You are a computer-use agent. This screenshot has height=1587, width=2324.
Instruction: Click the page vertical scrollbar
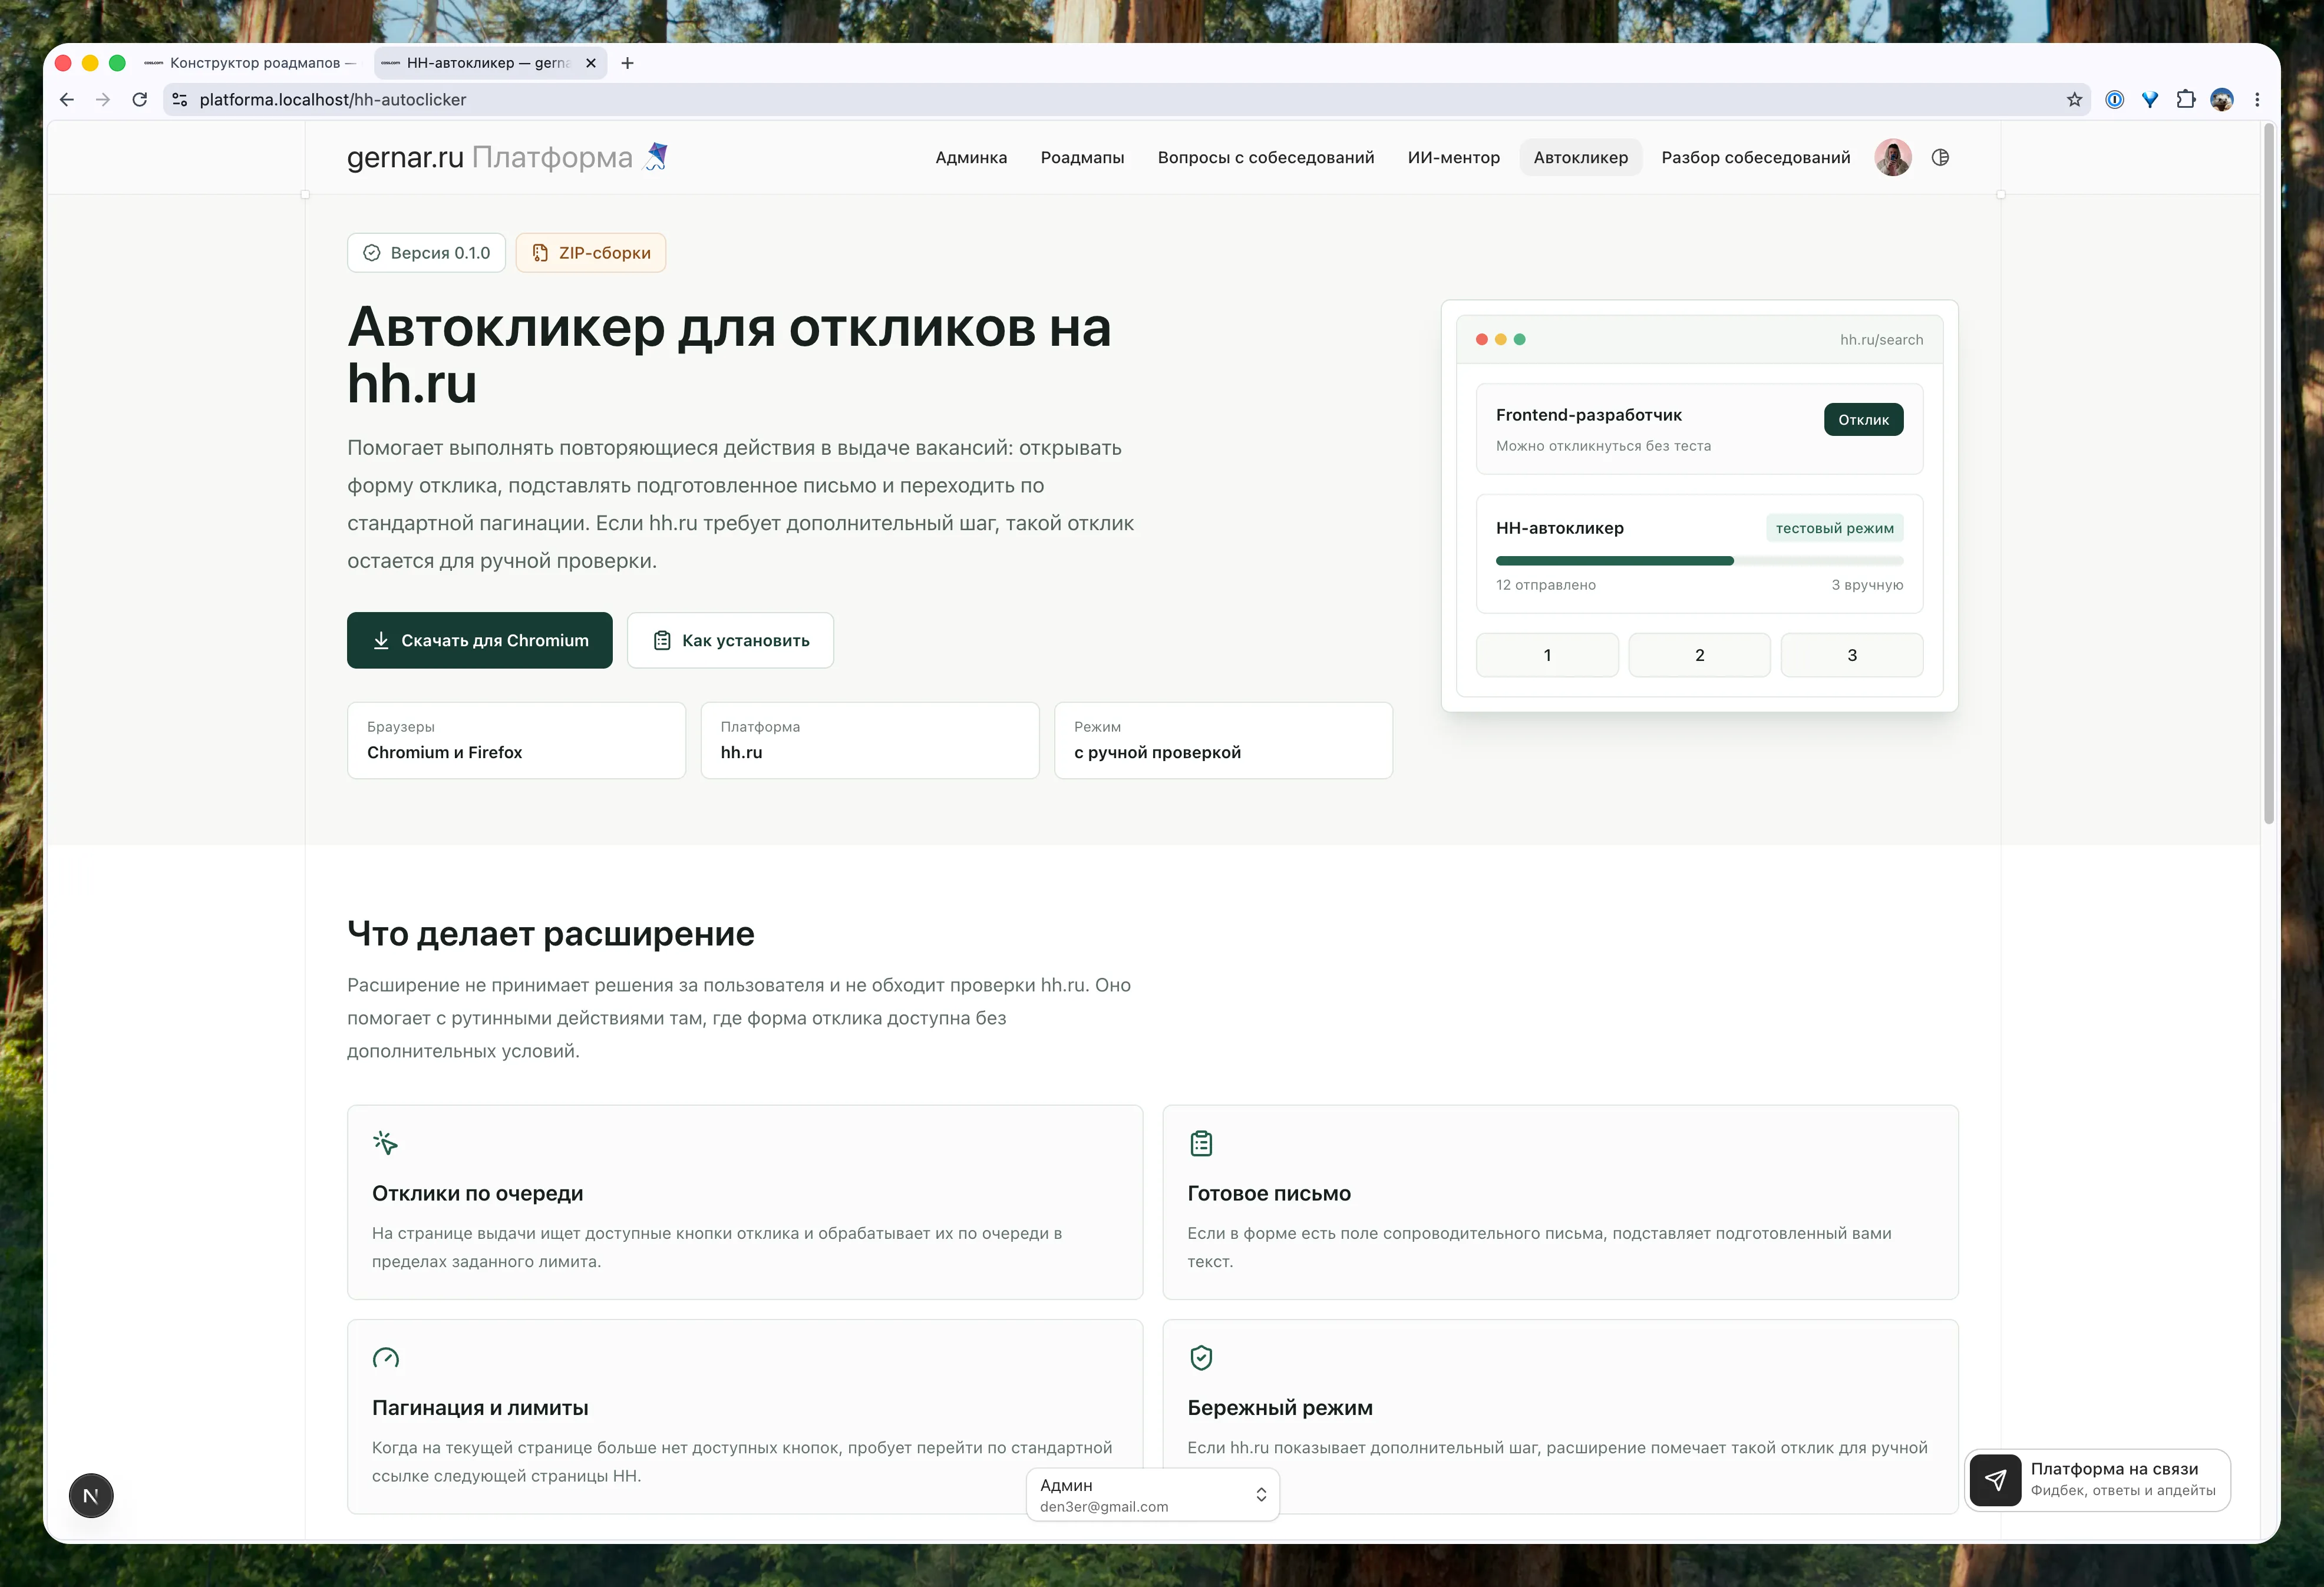click(2269, 474)
